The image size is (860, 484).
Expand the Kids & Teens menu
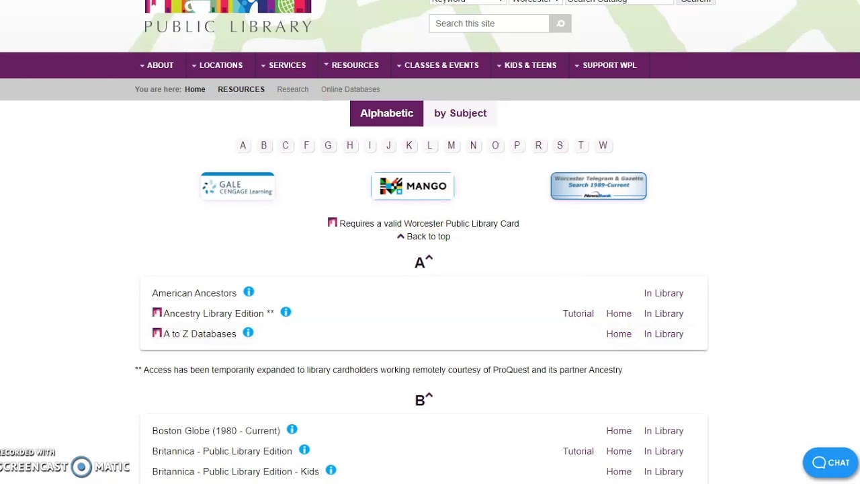pos(527,65)
